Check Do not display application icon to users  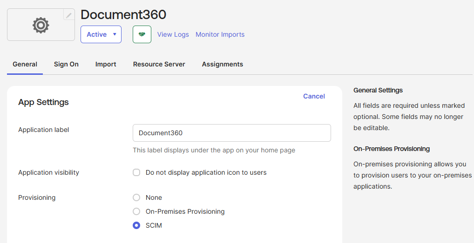[136, 172]
